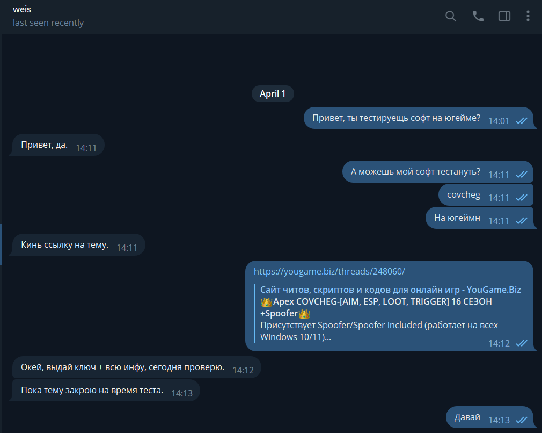The width and height of the screenshot is (542, 433).
Task: Search messages in this chat
Action: tap(451, 16)
